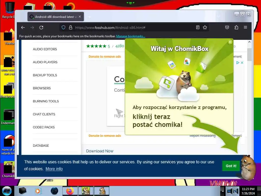The height and width of the screenshot is (196, 261).
Task: Open the Windows Start button
Action: click(7, 191)
